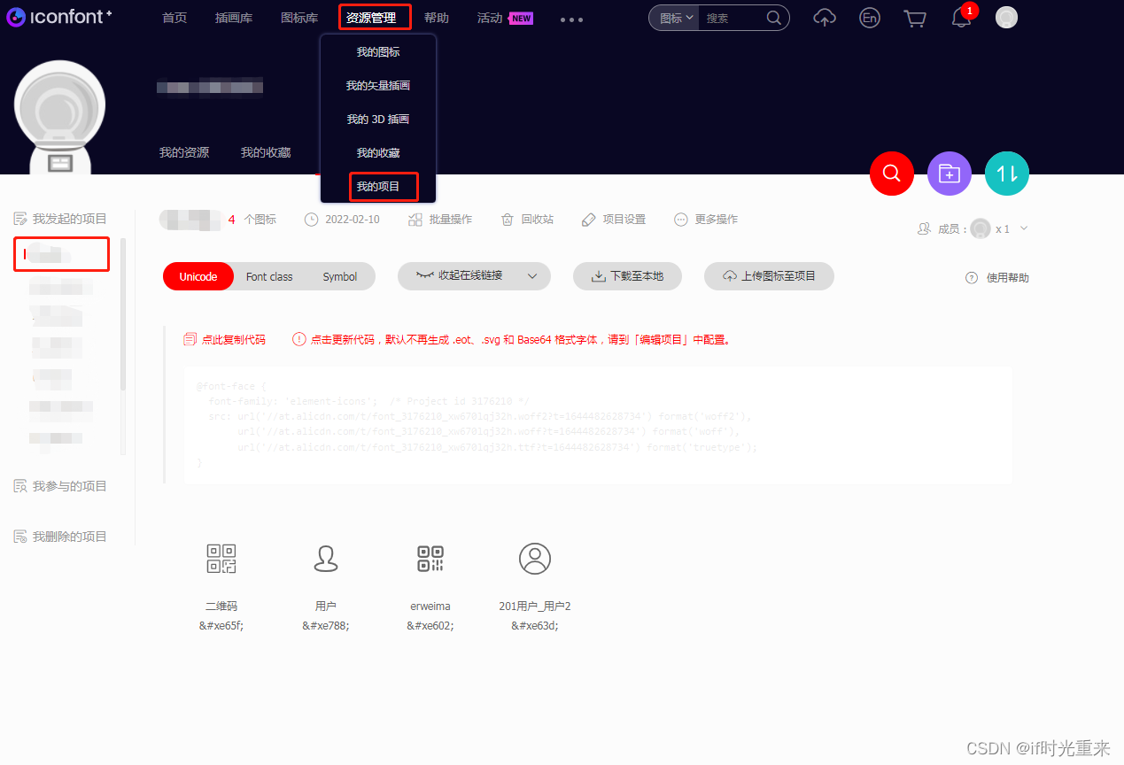The height and width of the screenshot is (765, 1124).
Task: Click the 201用户_用户2 icon
Action: pos(535,559)
